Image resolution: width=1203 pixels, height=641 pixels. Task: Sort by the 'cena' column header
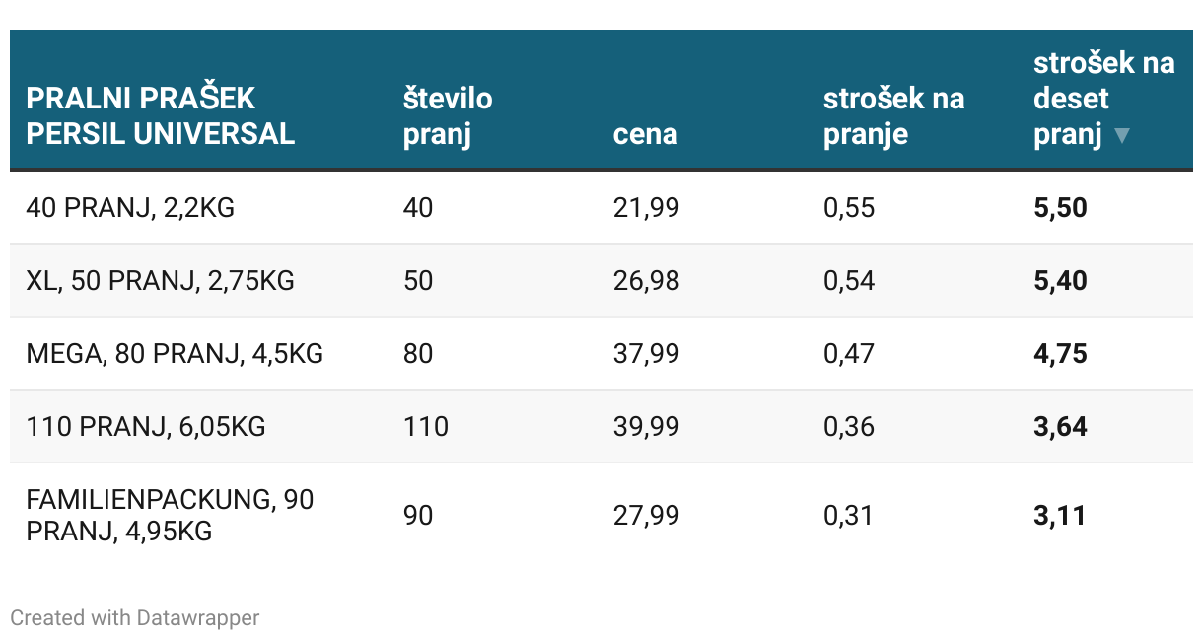[x=645, y=134]
